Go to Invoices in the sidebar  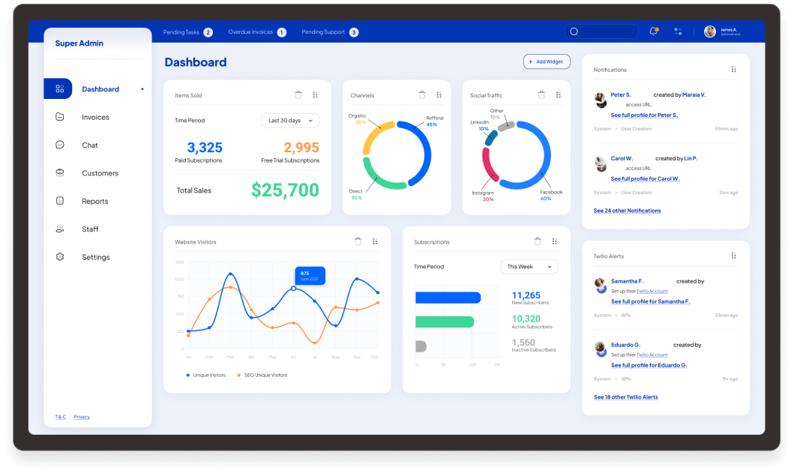point(95,117)
